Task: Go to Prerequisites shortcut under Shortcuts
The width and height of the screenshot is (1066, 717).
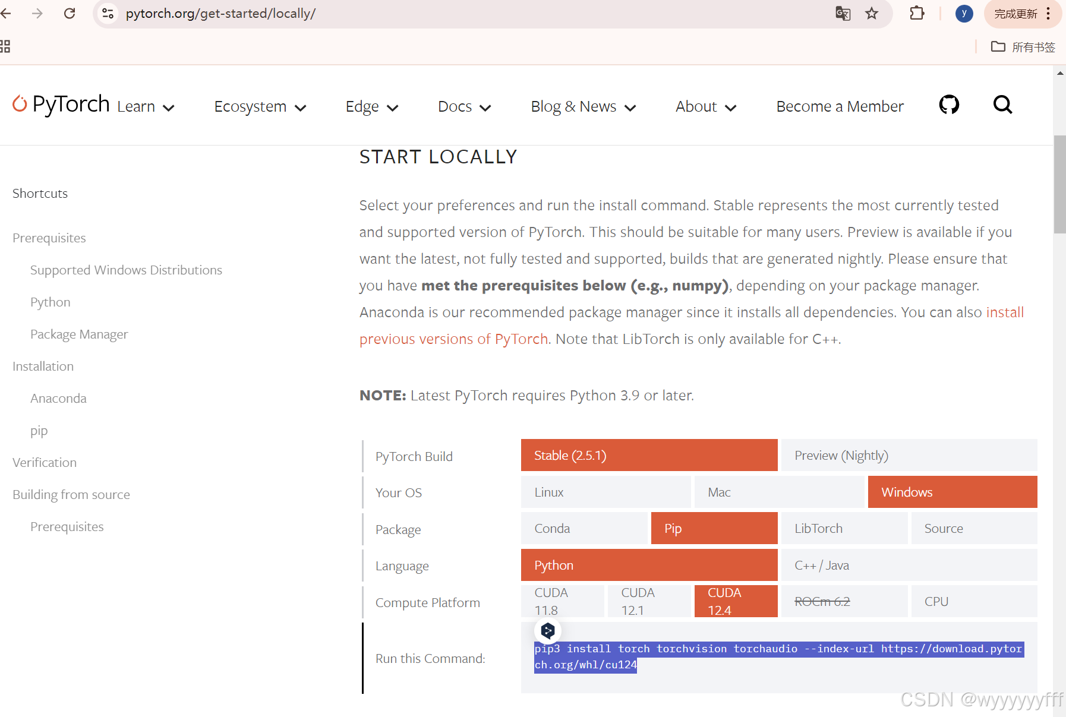Action: pyautogui.click(x=49, y=238)
